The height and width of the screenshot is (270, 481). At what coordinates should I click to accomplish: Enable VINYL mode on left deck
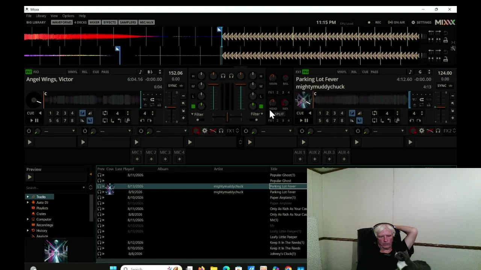73,72
